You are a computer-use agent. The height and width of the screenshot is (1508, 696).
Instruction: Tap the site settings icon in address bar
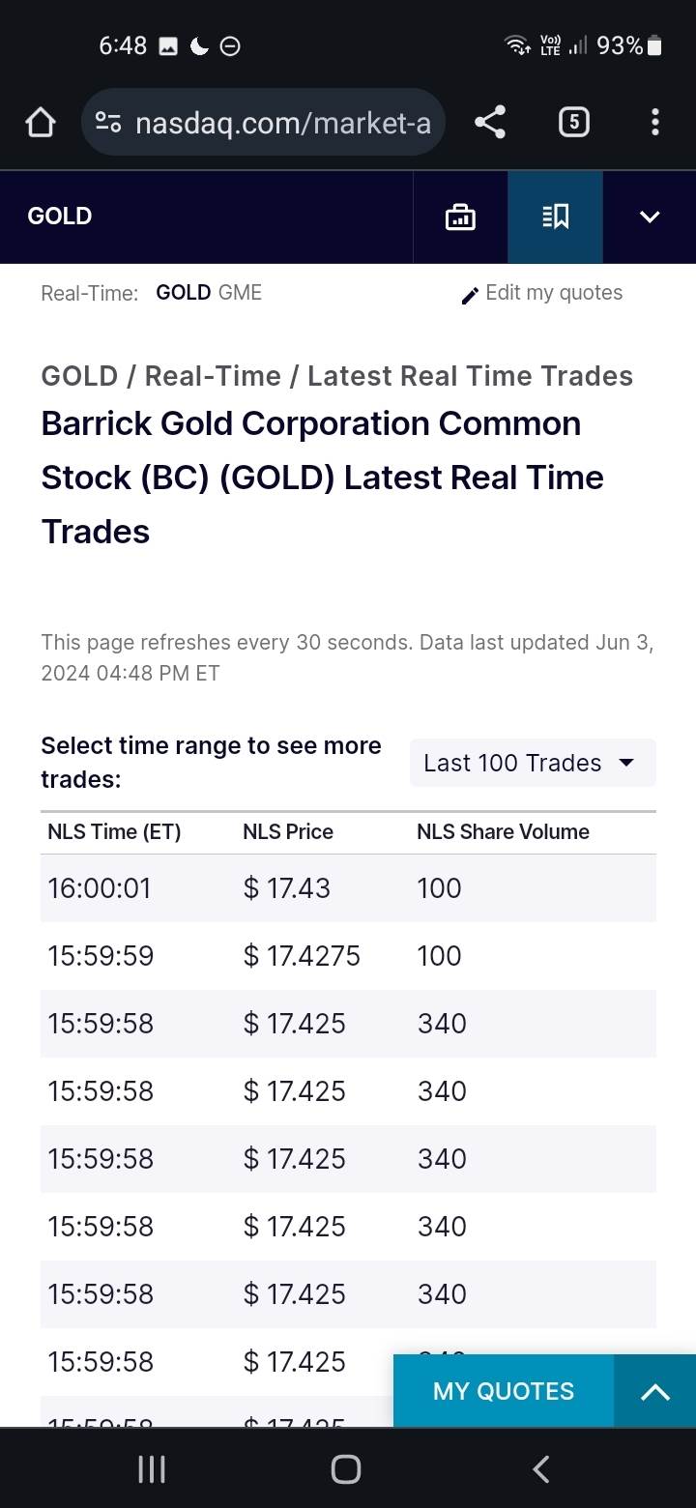pyautogui.click(x=108, y=123)
